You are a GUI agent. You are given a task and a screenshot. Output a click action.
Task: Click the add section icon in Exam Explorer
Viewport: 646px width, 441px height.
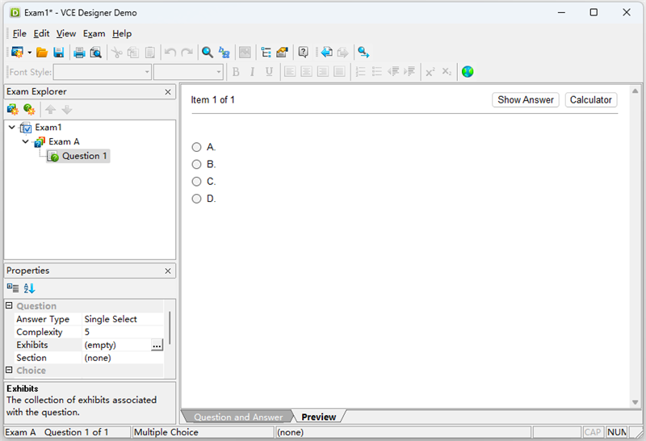point(13,110)
